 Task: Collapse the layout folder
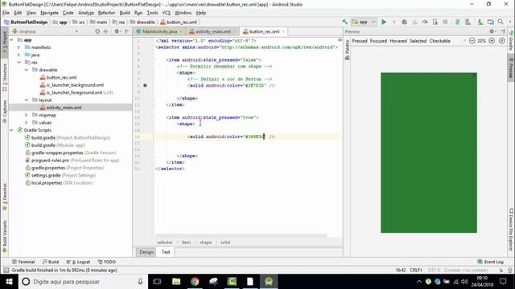click(27, 100)
